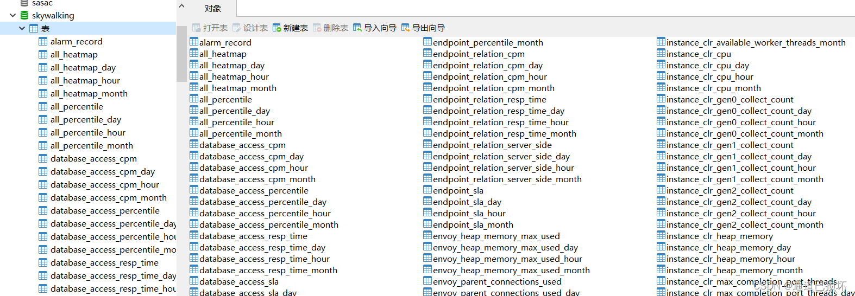This screenshot has width=855, height=296.
Task: Select all_heatmap in object list
Action: 223,54
